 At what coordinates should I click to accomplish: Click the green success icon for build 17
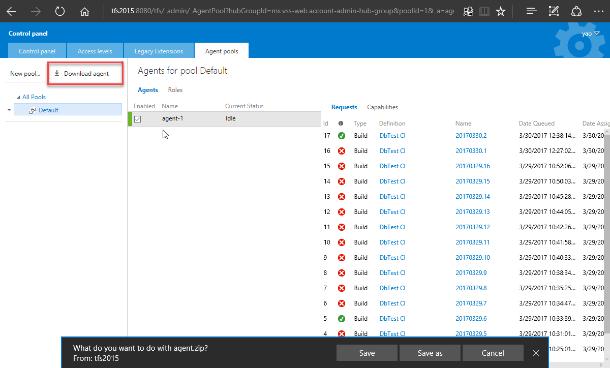342,136
